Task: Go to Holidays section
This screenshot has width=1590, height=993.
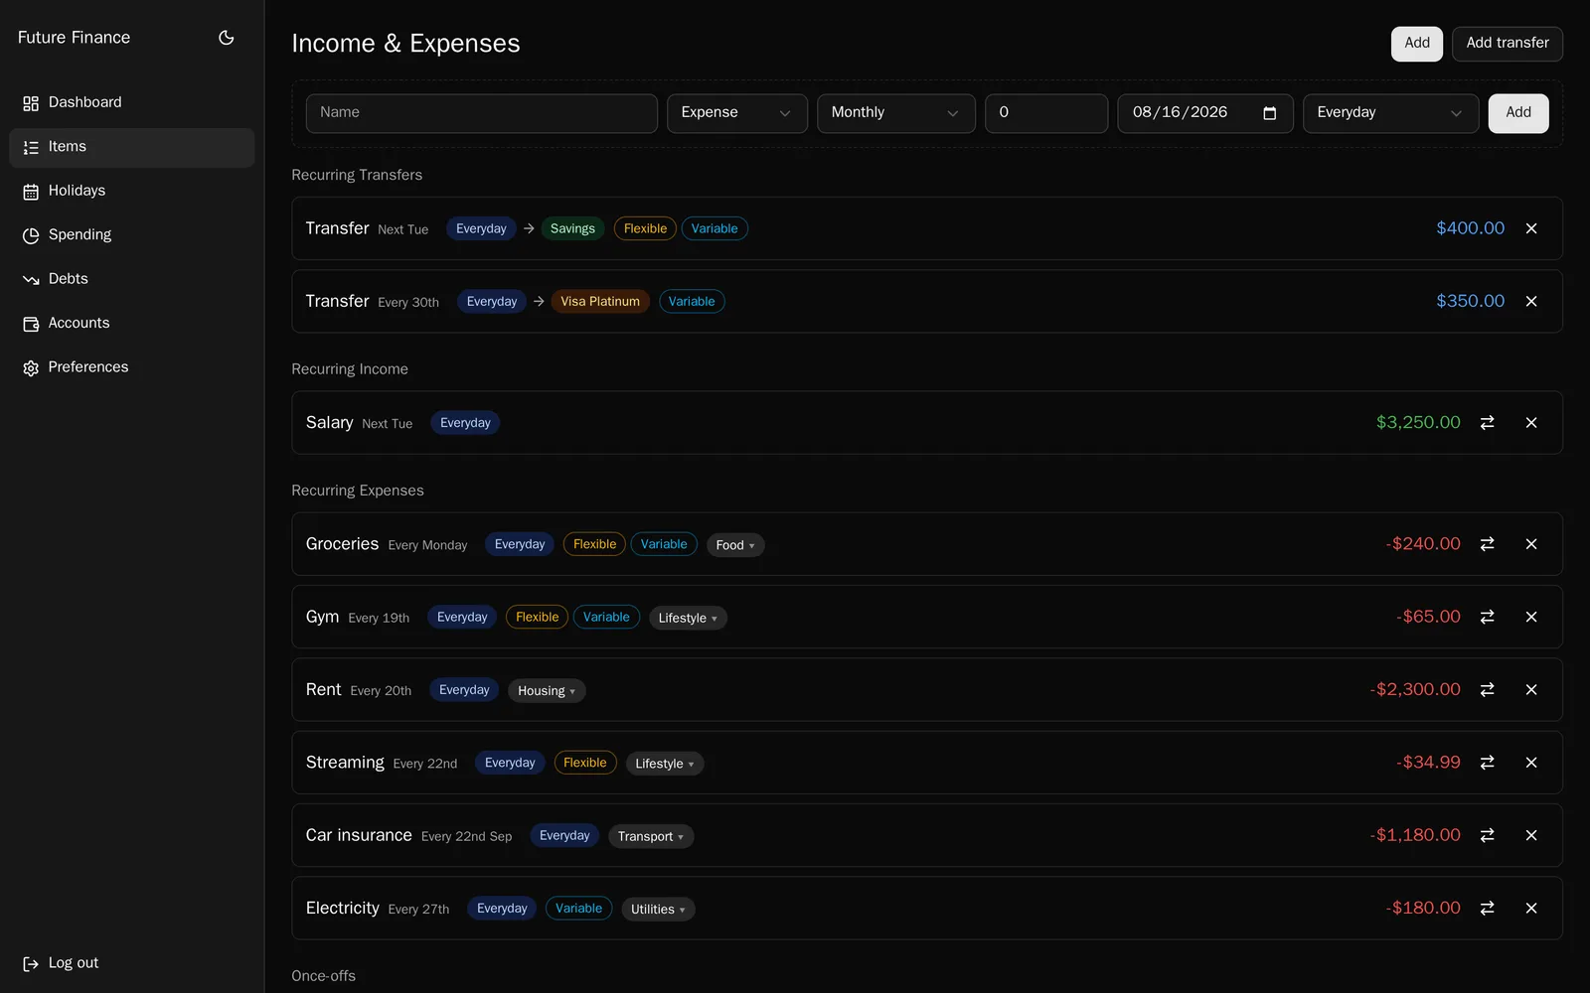Action: (131, 191)
